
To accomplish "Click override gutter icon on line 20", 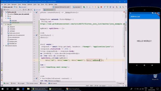I will 36,35.
